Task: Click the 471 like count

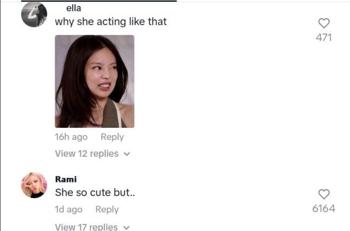Action: coord(324,38)
